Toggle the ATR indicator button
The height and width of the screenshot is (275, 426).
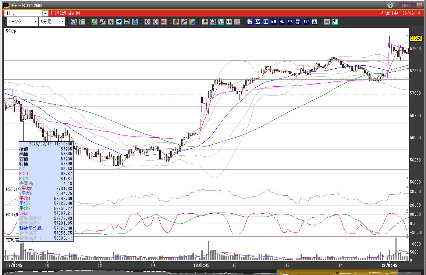290,22
